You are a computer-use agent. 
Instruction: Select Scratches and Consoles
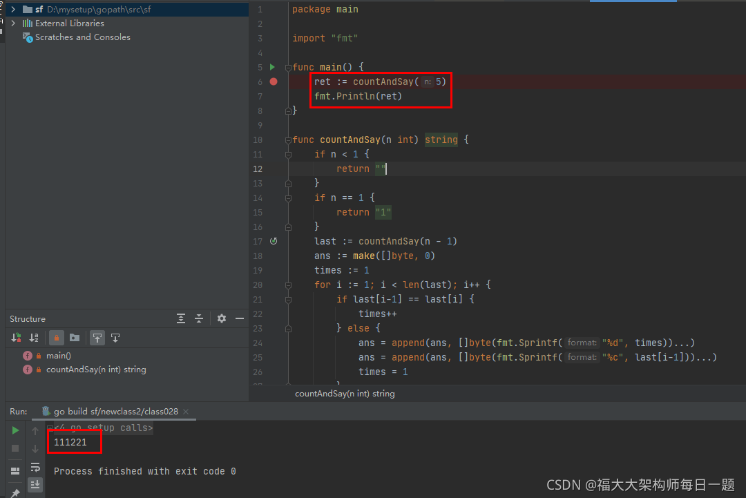click(x=82, y=37)
